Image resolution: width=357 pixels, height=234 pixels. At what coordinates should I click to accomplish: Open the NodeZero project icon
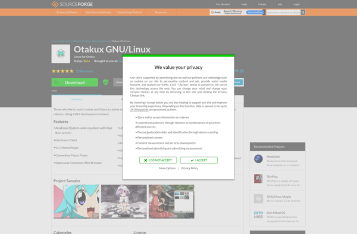[258, 159]
